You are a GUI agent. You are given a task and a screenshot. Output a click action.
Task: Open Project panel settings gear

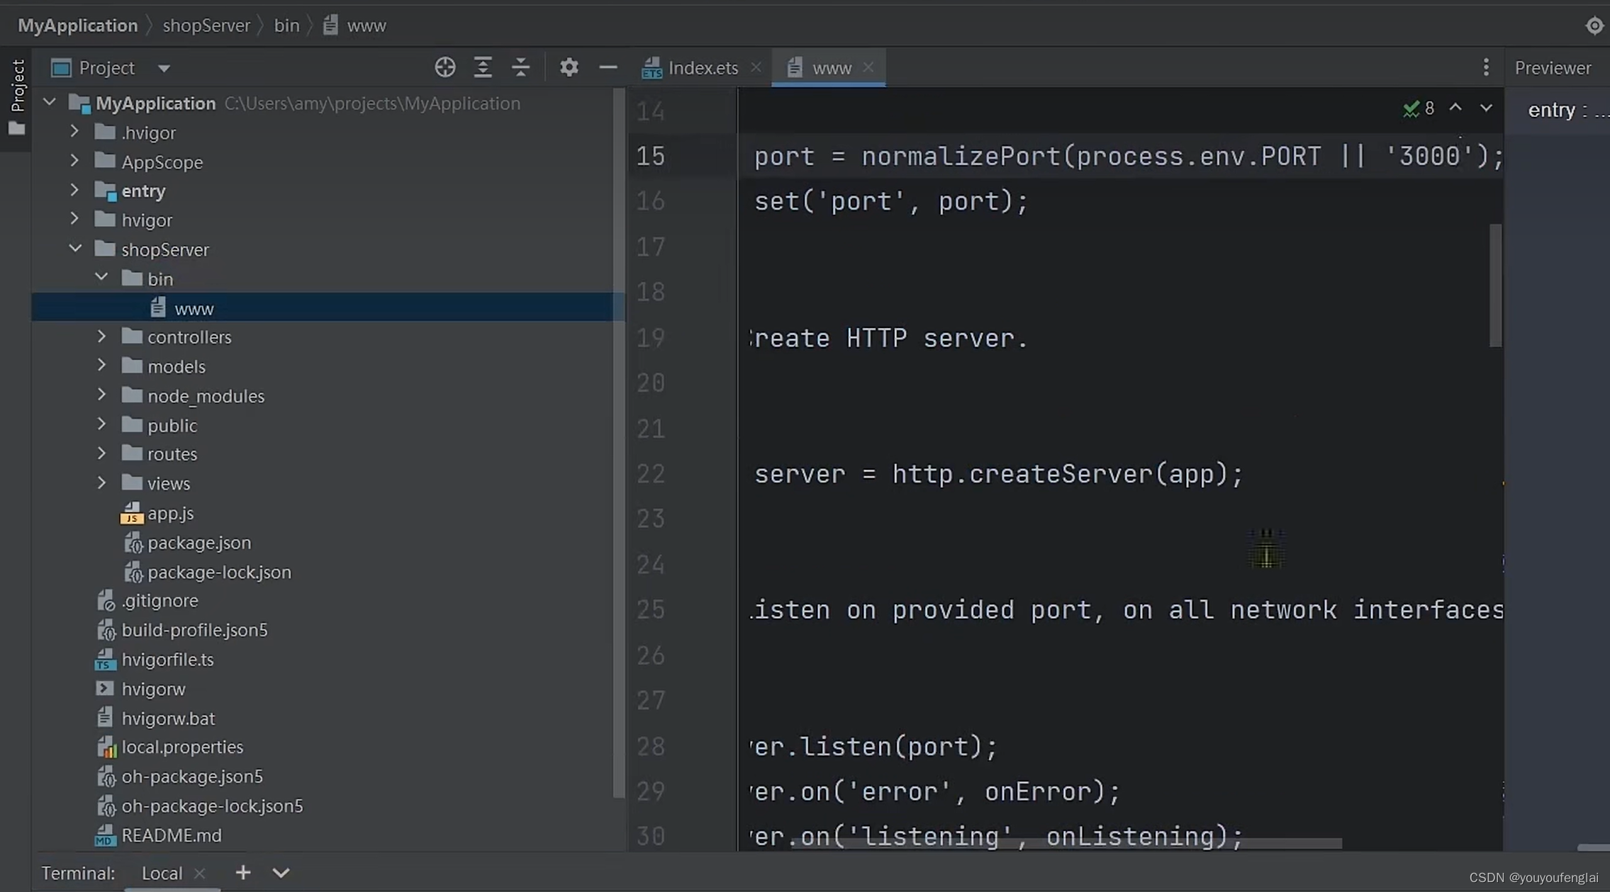click(x=569, y=67)
